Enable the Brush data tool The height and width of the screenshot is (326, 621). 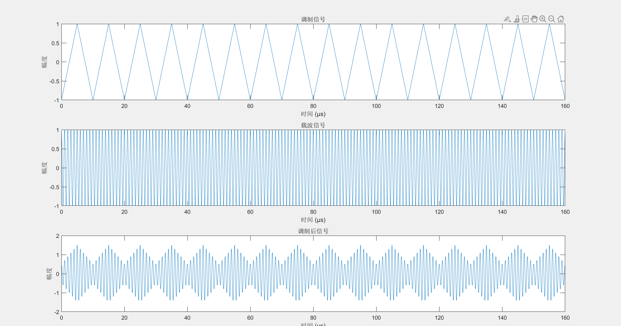pos(516,19)
